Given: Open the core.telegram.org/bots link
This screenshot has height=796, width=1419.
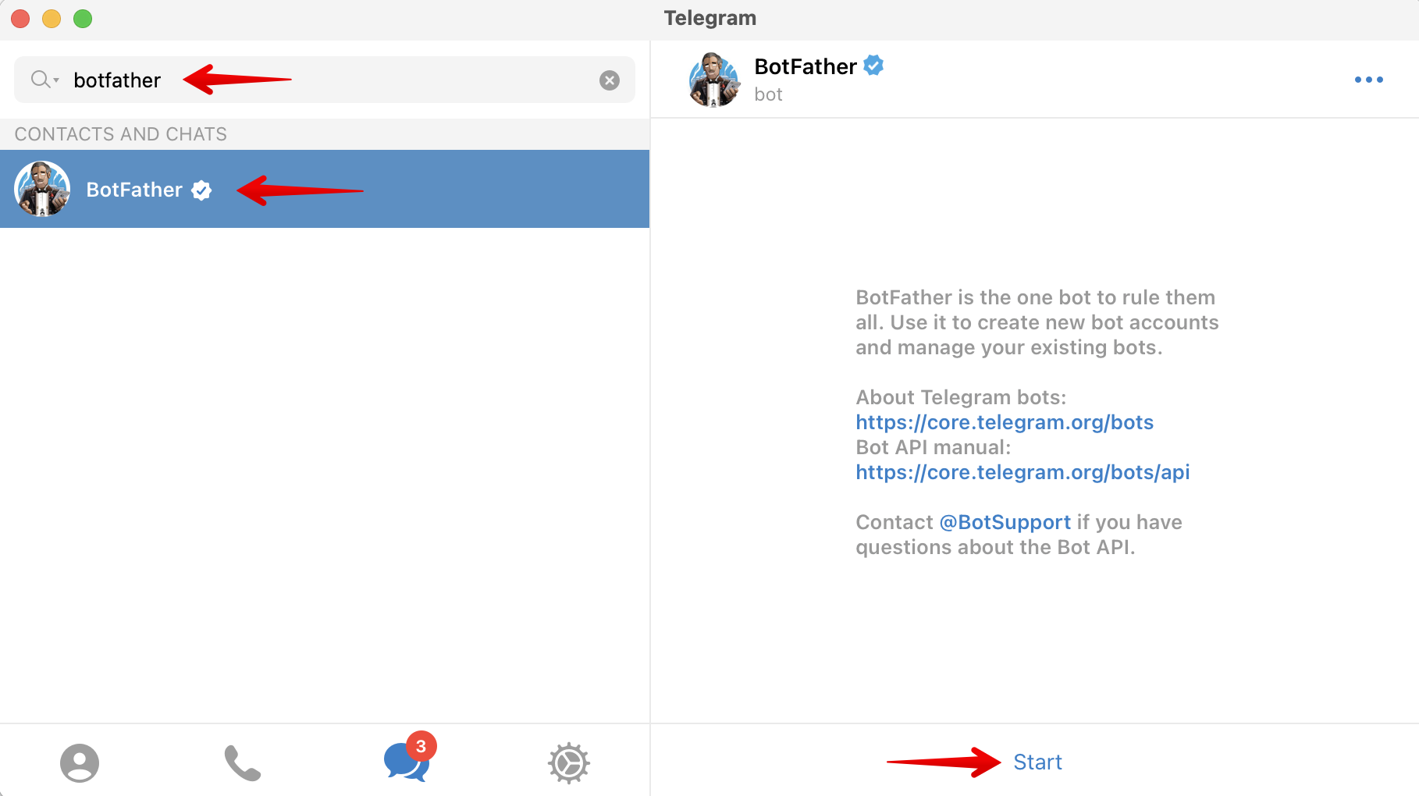Looking at the screenshot, I should [1005, 422].
